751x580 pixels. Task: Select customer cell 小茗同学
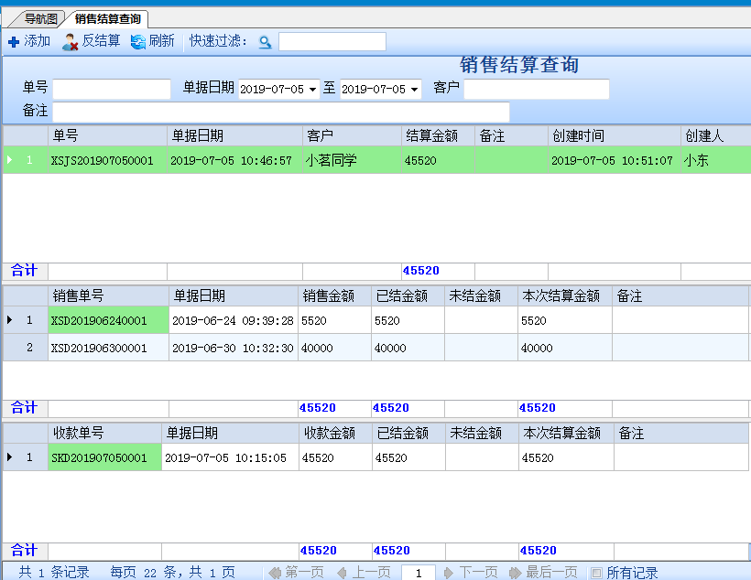click(x=352, y=160)
